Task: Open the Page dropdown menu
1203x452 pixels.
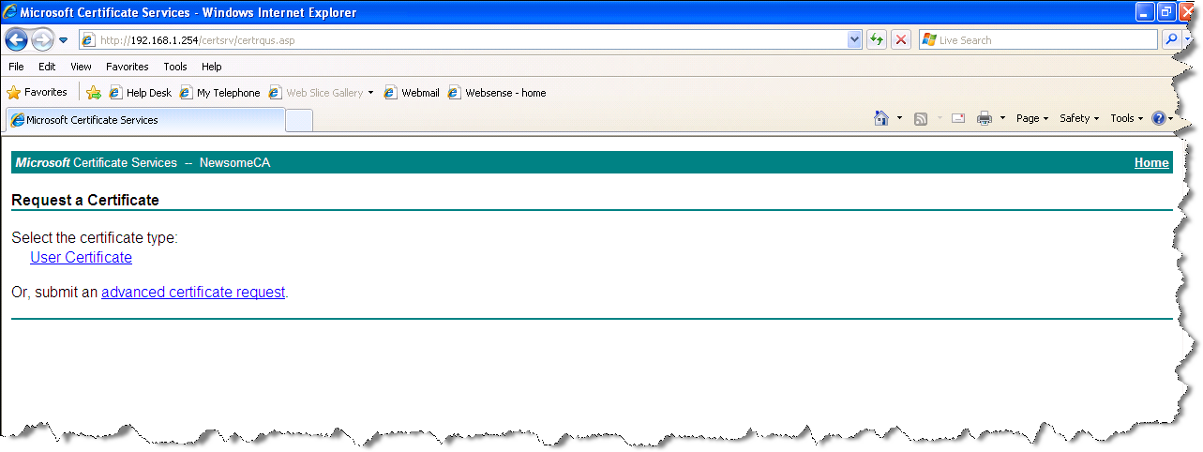Action: [1032, 118]
